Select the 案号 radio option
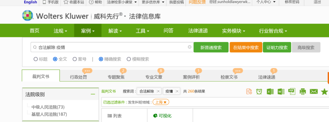 [x=75, y=59]
